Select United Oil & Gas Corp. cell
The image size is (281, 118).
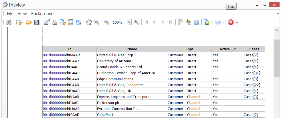[x=132, y=55]
